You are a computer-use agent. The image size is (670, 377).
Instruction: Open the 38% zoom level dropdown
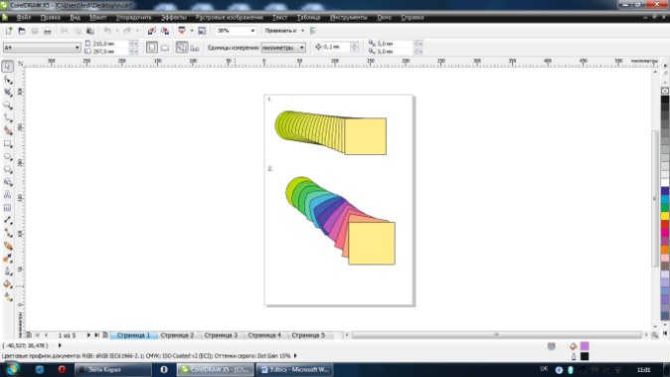[x=236, y=31]
